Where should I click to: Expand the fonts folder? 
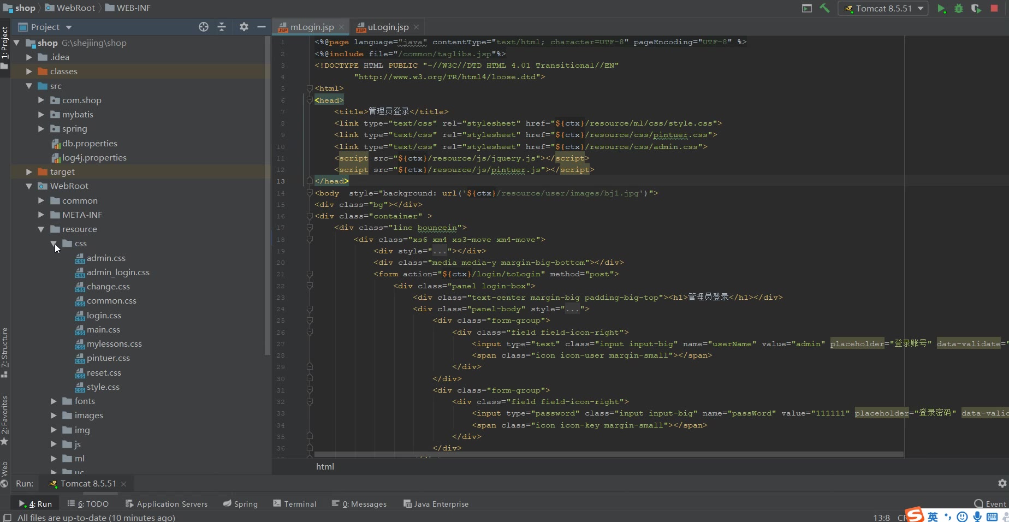click(54, 401)
